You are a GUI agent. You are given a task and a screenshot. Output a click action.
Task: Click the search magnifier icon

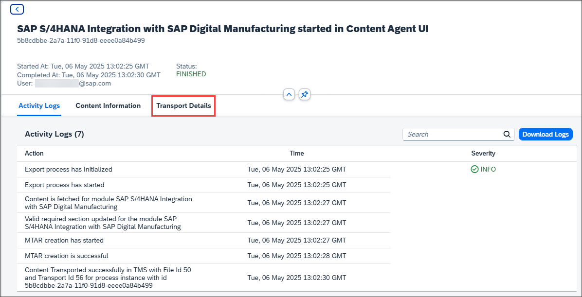pyautogui.click(x=507, y=134)
